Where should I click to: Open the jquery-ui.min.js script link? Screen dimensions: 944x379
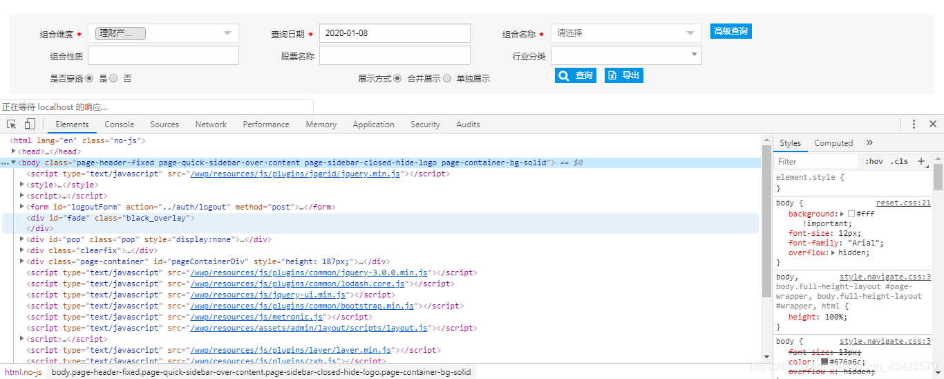(268, 295)
